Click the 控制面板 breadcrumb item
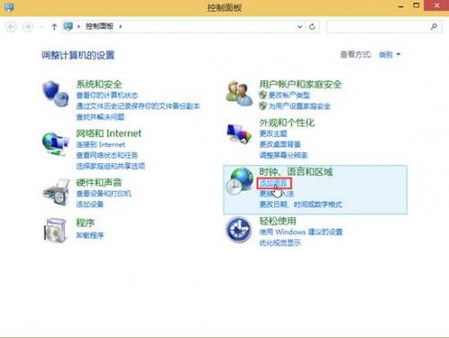 pos(100,26)
